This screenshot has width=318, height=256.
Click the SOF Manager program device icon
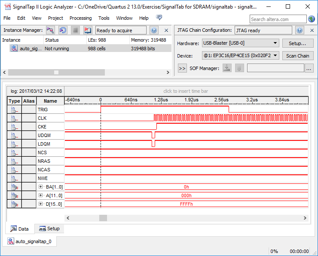(227, 68)
